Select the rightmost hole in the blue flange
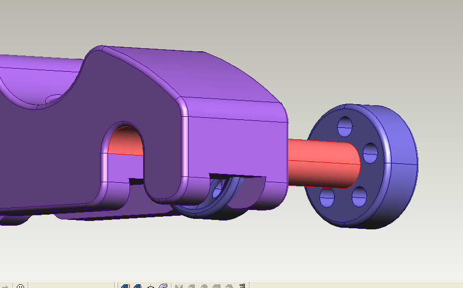 point(370,153)
